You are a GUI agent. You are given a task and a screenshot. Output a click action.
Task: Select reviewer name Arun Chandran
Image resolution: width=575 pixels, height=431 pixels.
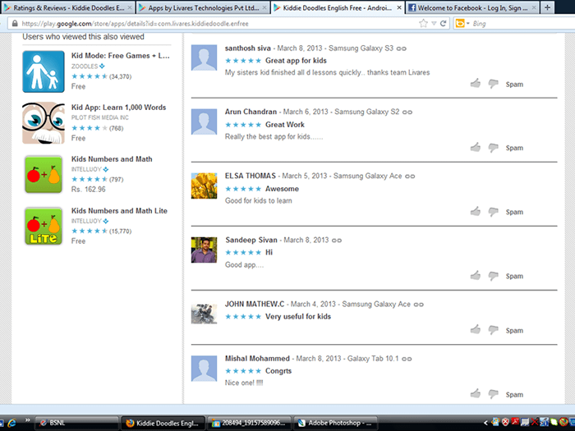tap(251, 112)
